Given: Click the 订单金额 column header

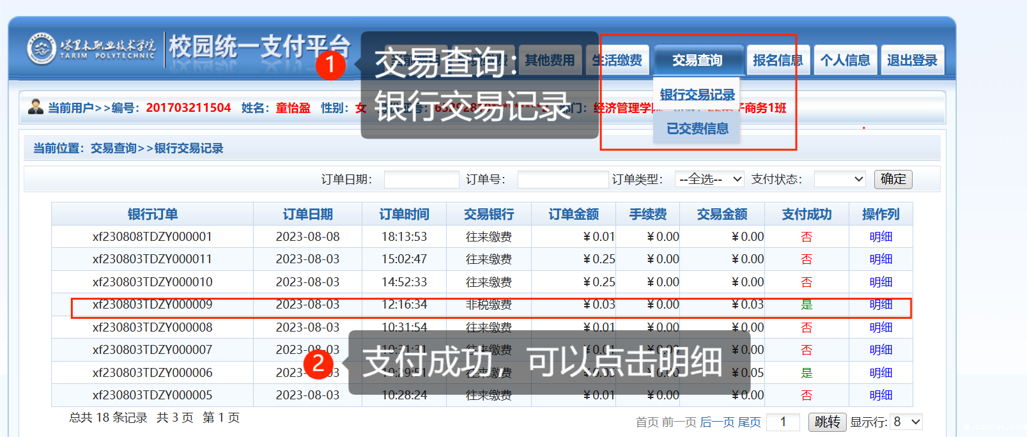Looking at the screenshot, I should click(573, 214).
